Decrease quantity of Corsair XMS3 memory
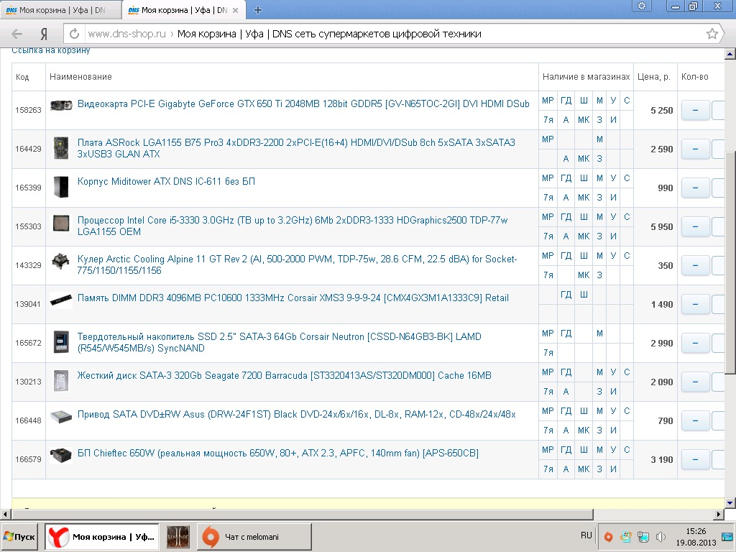Viewport: 736px width, 552px height. point(695,304)
